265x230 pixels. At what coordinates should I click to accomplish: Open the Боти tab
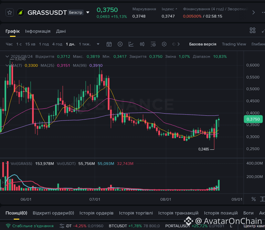tap(248, 213)
